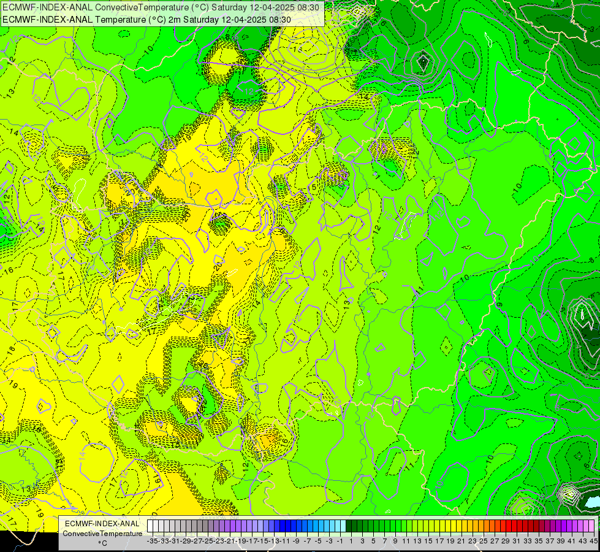Image resolution: width=600 pixels, height=552 pixels.
Task: Click the 21 value in the legend scale
Action: click(x=461, y=541)
